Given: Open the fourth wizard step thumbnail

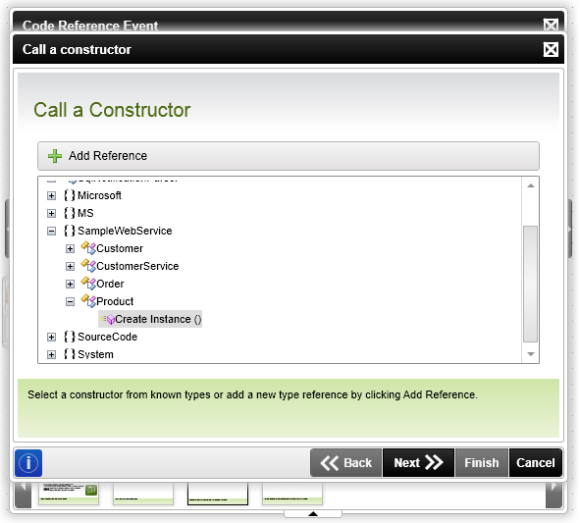Looking at the screenshot, I should pyautogui.click(x=292, y=494).
